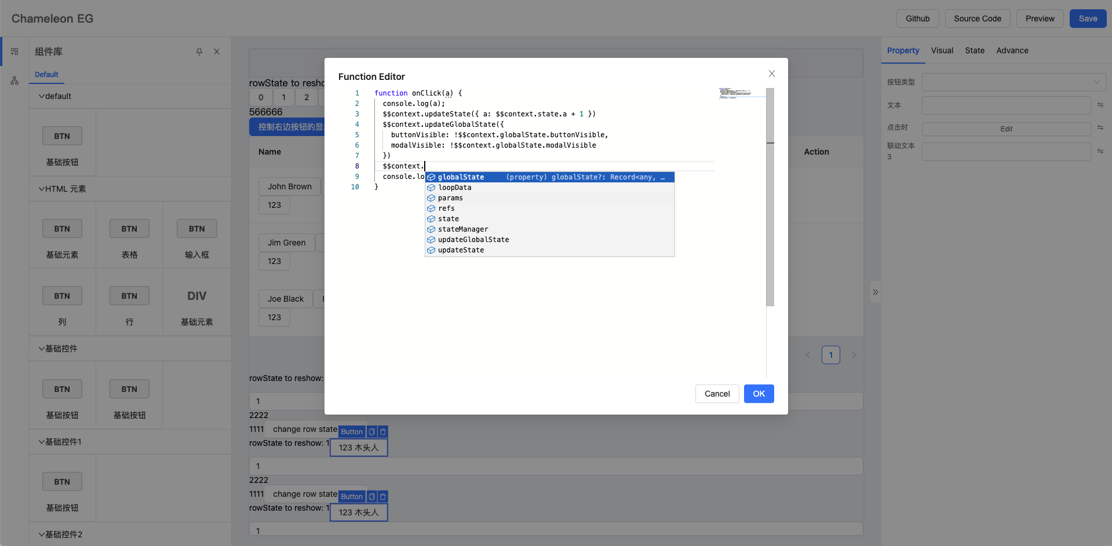This screenshot has height=546, width=1112.
Task: Select the 表格 component tile
Action: click(129, 235)
